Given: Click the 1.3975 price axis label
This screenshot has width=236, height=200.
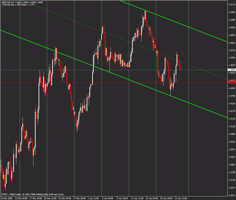Looking at the screenshot, I should [232, 150].
